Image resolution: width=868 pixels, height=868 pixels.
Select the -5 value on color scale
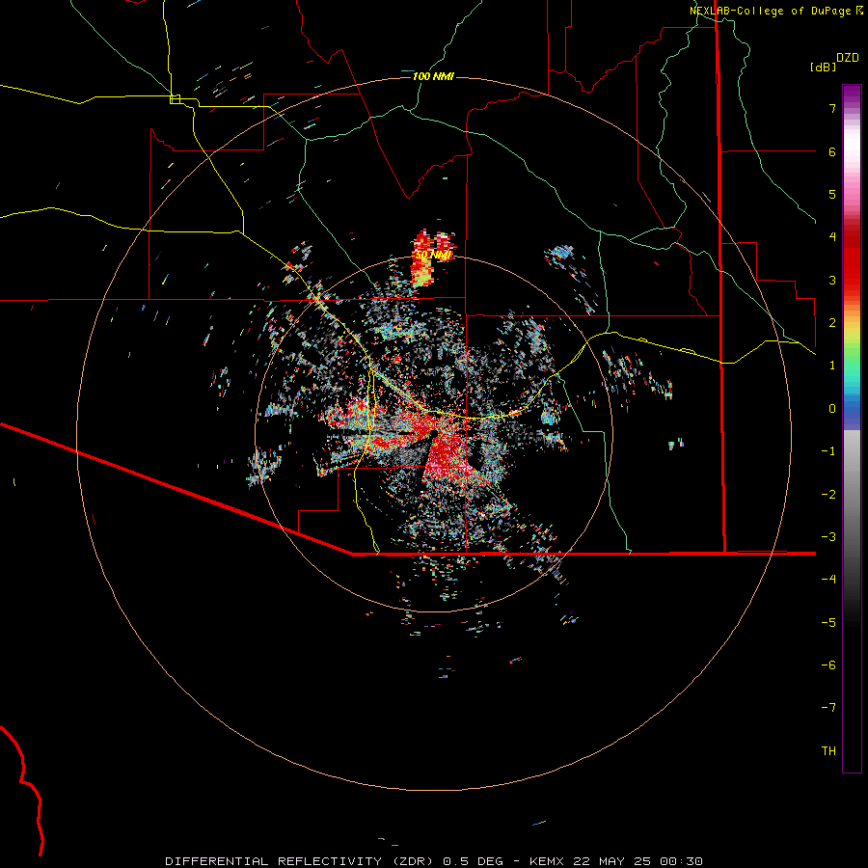(828, 623)
